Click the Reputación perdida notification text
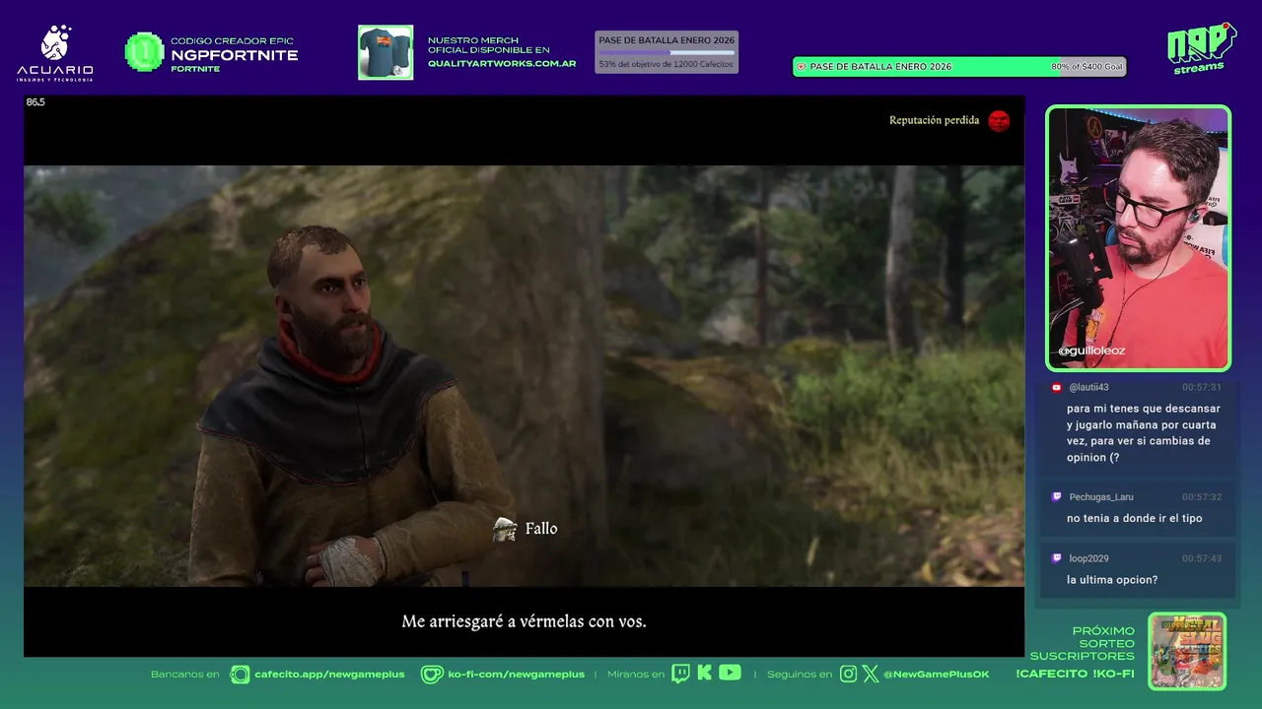Screen dimensions: 1262x709 (934, 120)
